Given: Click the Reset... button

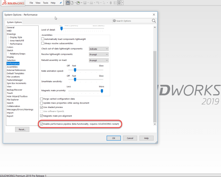Looking at the screenshot, I should coord(22,130).
